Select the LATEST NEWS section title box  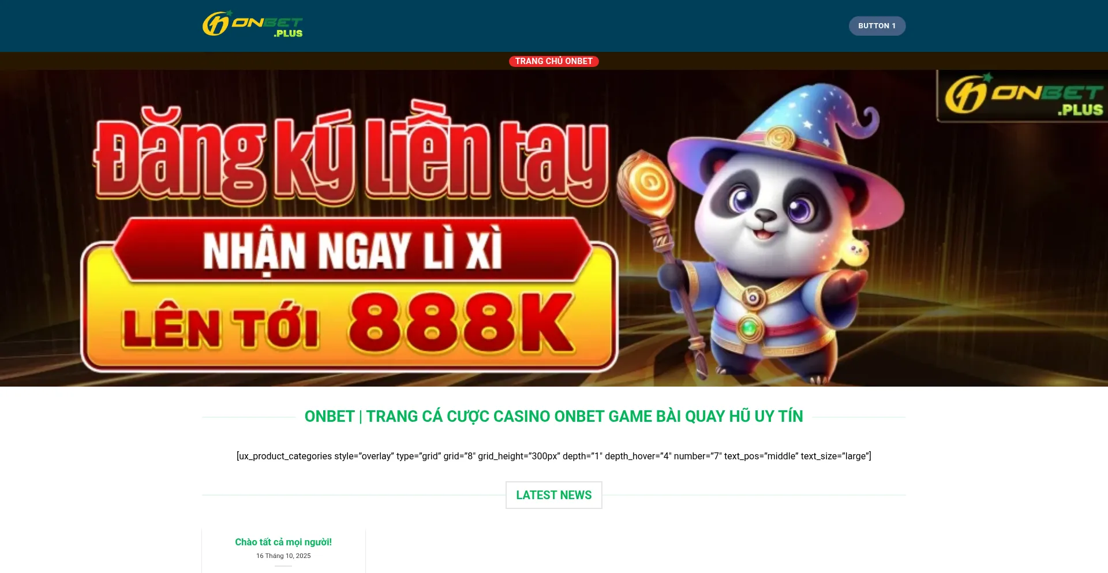(553, 495)
